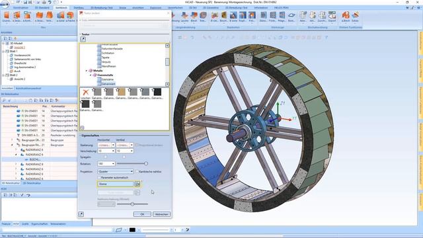The height and width of the screenshot is (238, 423).
Task: Click the Ebene input field
Action: (x=115, y=184)
